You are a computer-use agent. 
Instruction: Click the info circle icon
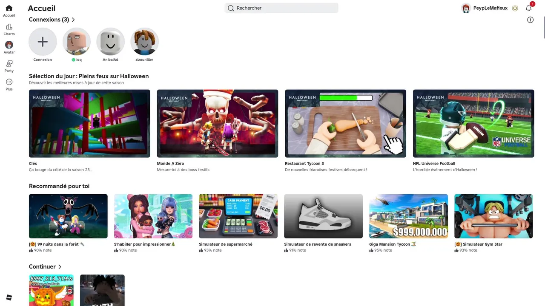[x=530, y=20]
